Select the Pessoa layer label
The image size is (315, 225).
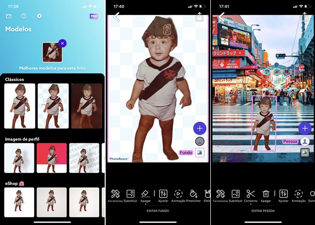point(290,142)
